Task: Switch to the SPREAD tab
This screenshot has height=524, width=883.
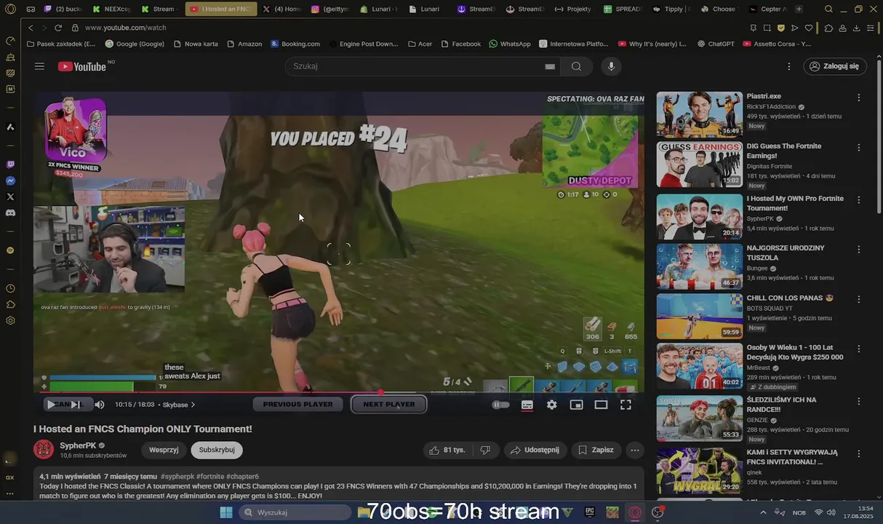Action: (623, 9)
